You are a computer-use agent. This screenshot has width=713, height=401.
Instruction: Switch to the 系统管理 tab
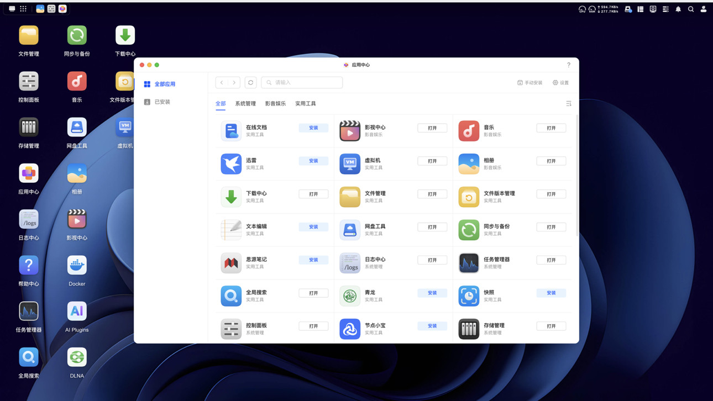tap(245, 104)
